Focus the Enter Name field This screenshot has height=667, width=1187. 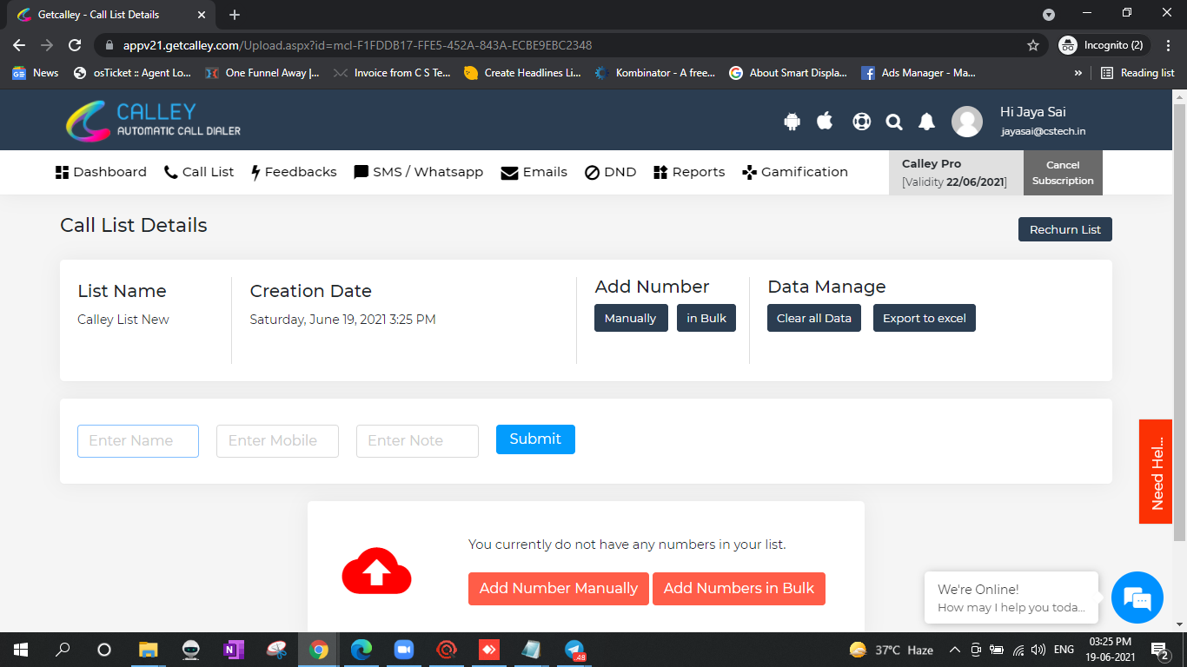click(138, 441)
